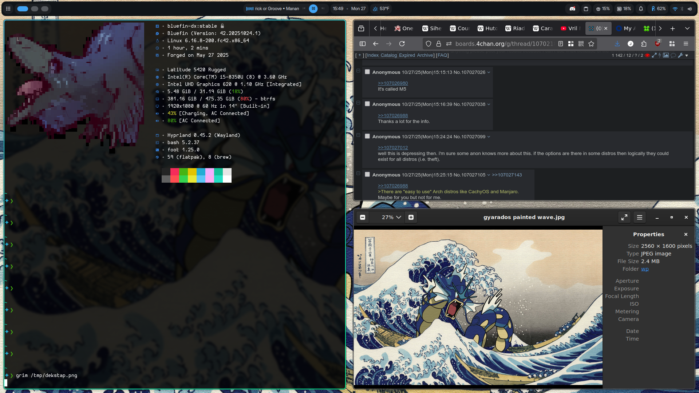
Task: Open the Firefox downloads panel
Action: [x=617, y=44]
